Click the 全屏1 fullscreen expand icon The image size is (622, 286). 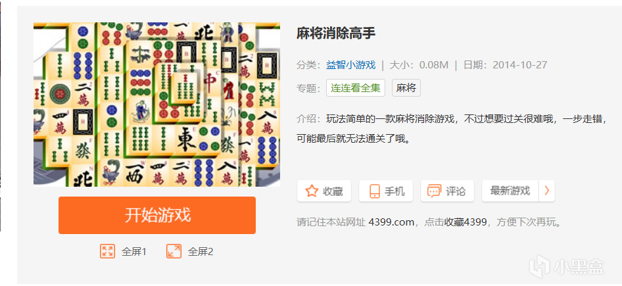(107, 251)
